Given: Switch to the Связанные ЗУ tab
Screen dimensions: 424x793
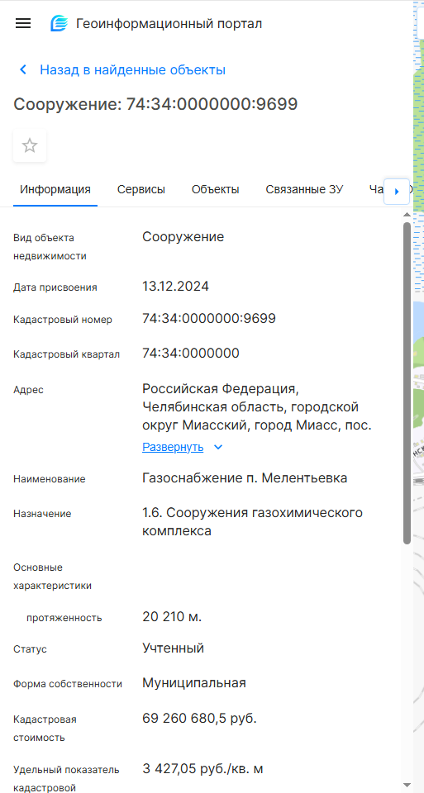Looking at the screenshot, I should pos(305,190).
